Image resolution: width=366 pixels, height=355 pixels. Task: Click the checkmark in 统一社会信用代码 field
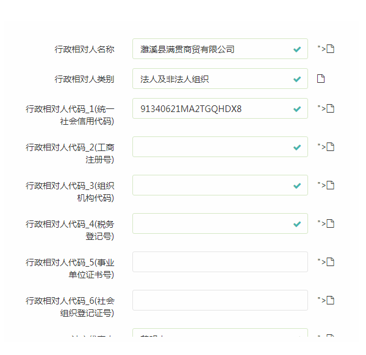(297, 109)
